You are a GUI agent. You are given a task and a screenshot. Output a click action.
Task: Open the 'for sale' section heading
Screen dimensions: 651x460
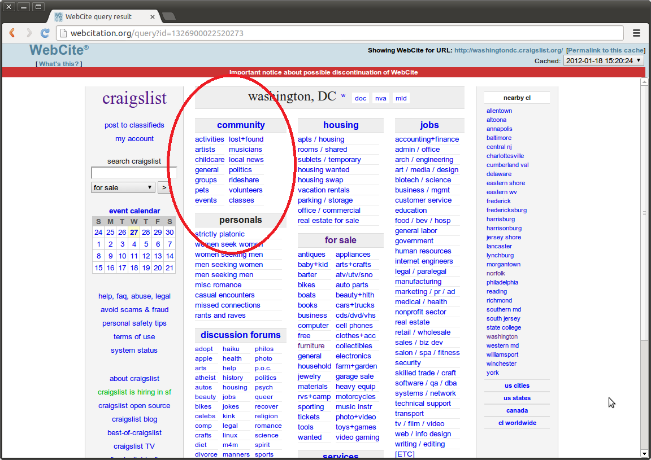340,240
